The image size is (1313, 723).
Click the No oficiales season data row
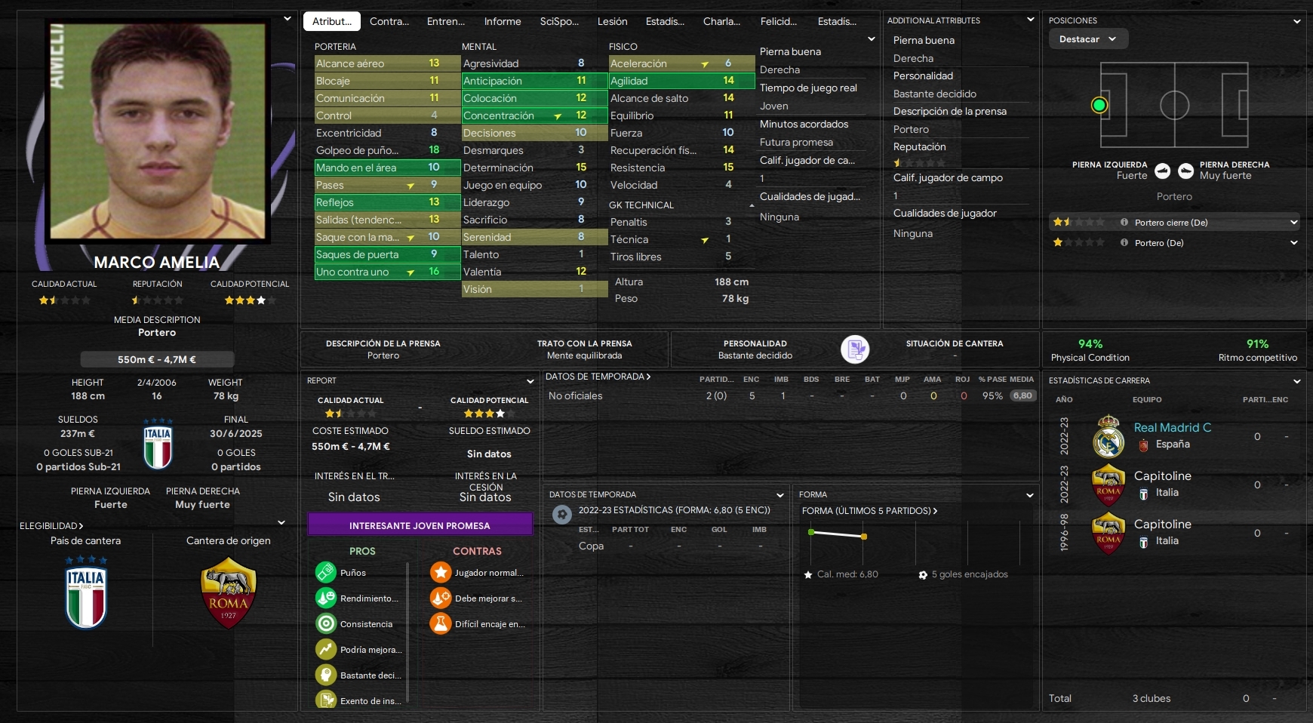point(791,395)
